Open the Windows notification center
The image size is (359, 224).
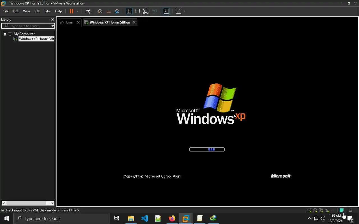(x=350, y=218)
